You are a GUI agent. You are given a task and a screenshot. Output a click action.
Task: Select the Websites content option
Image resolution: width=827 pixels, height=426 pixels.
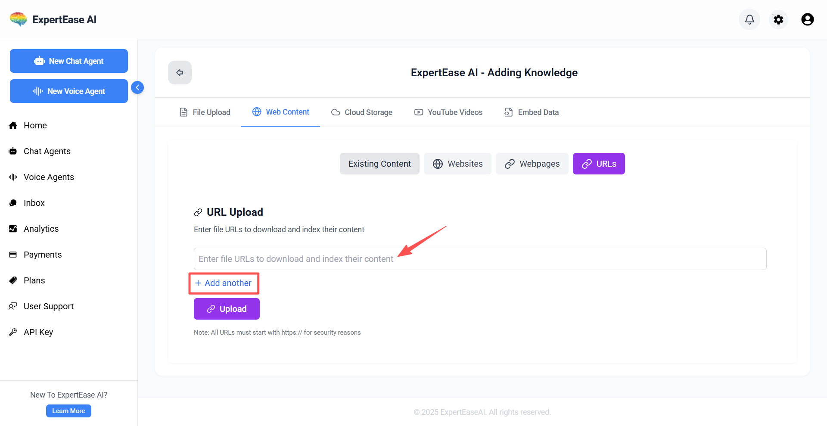457,164
